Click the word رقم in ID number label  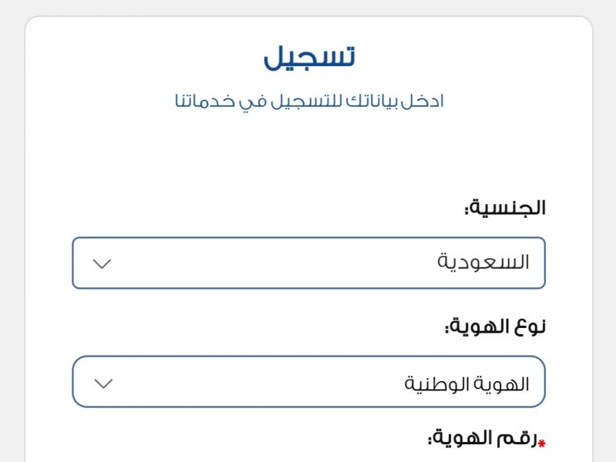(517, 438)
